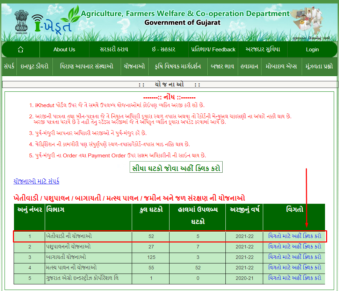
Task: Click the મત્સ્ય પાલન ની યોજનાઓ department cell
Action: pyautogui.click(x=88, y=268)
